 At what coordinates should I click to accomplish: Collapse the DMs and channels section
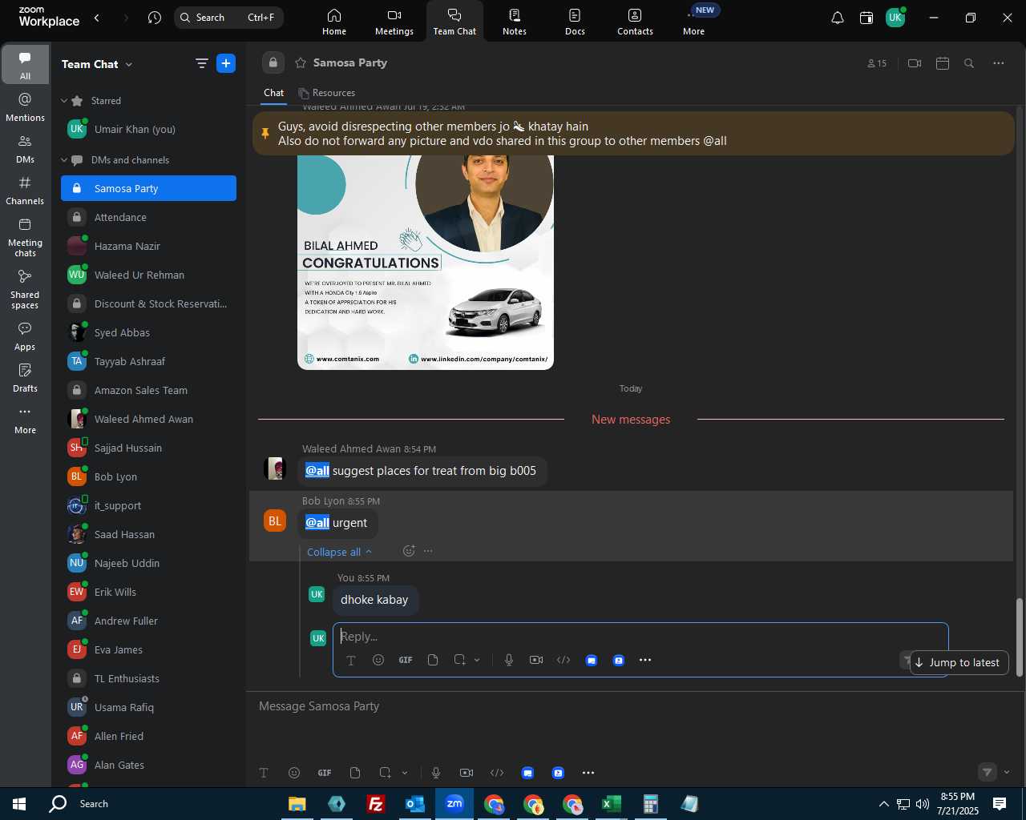click(x=64, y=160)
